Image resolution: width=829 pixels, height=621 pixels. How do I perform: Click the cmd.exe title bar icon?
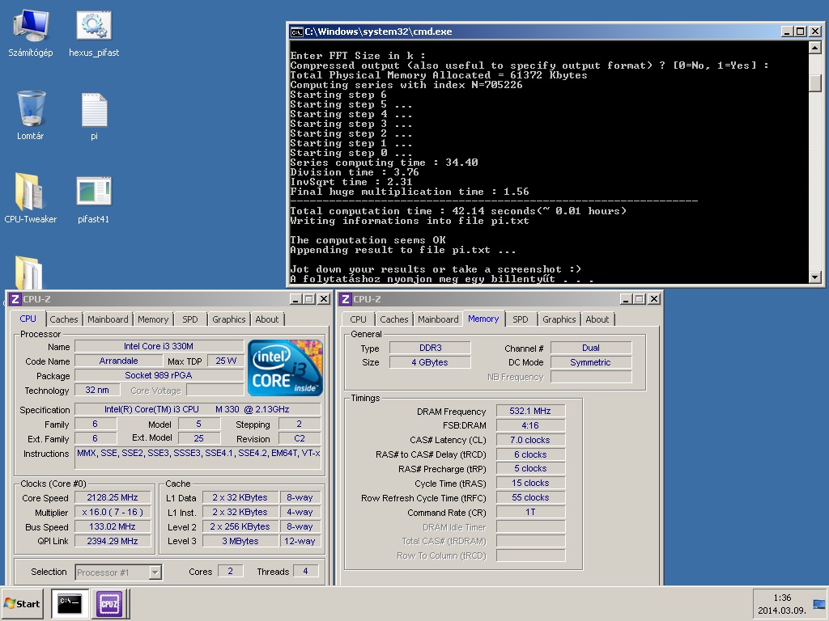(296, 32)
